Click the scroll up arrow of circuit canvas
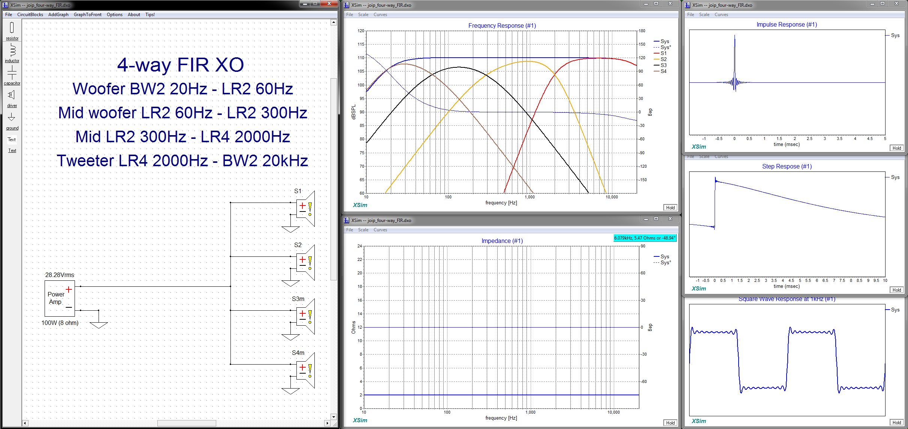Image resolution: width=908 pixels, height=429 pixels. click(x=334, y=22)
